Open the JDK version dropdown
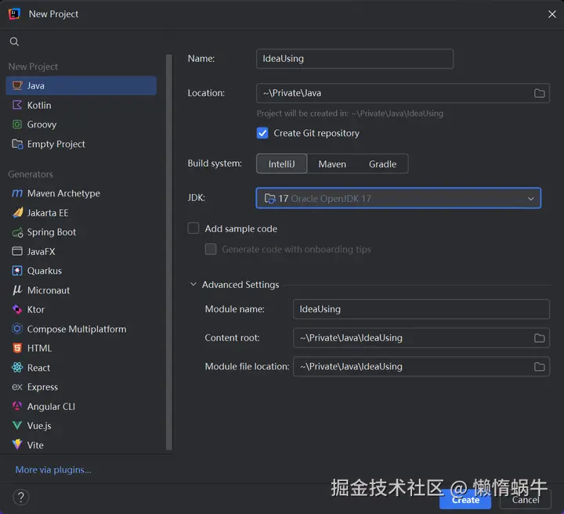 (398, 198)
